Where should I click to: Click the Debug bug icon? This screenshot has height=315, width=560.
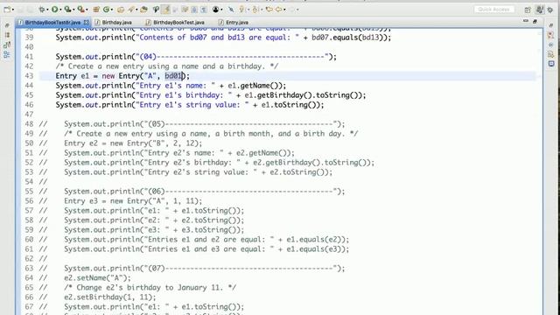coord(42,10)
